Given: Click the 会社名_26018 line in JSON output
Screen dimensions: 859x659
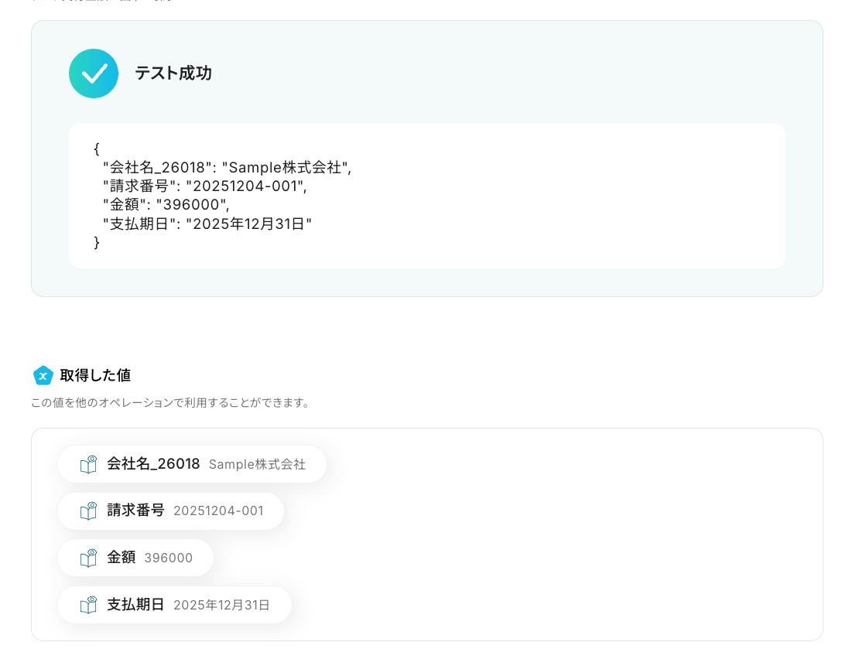Looking at the screenshot, I should click(x=227, y=167).
